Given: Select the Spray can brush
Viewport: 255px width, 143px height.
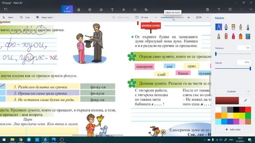Looking at the screenshot, I should point(241,36).
